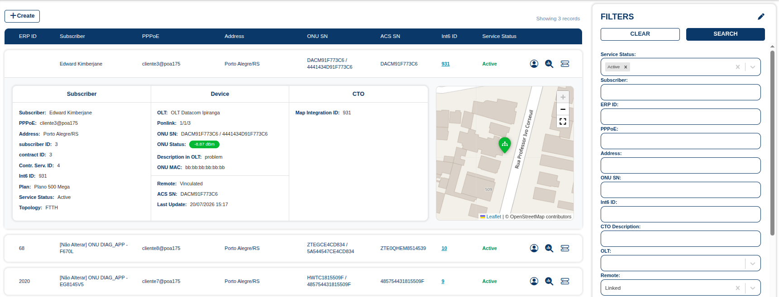Viewport: 779px width, 297px height.
Task: Click diagnostics magnifier in cliente8@poa175 row
Action: [549, 248]
